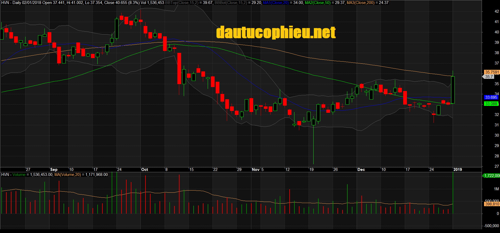Click the orange 398,810 volume tag
The height and width of the screenshot is (233, 500).
(492, 204)
